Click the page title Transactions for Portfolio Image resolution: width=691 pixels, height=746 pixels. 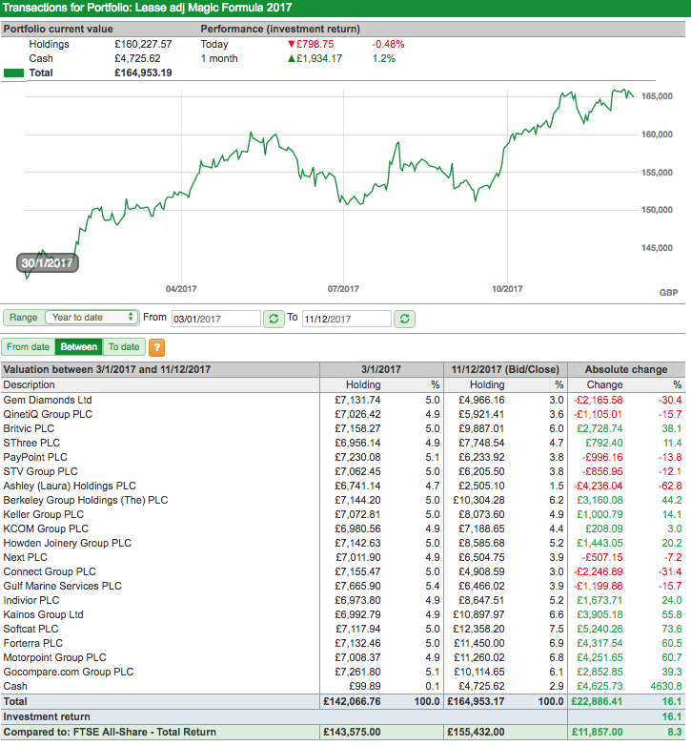[x=148, y=8]
